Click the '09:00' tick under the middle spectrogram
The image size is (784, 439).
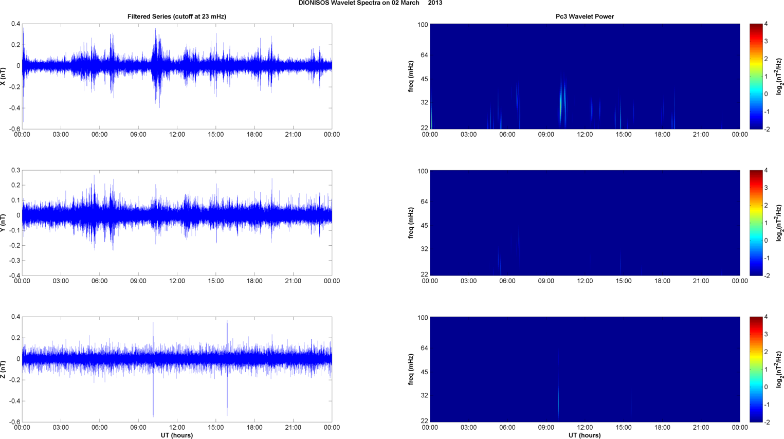point(546,281)
